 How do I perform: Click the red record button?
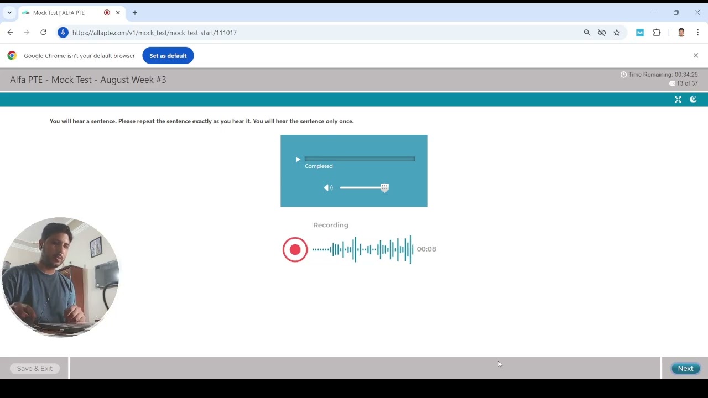[295, 249]
